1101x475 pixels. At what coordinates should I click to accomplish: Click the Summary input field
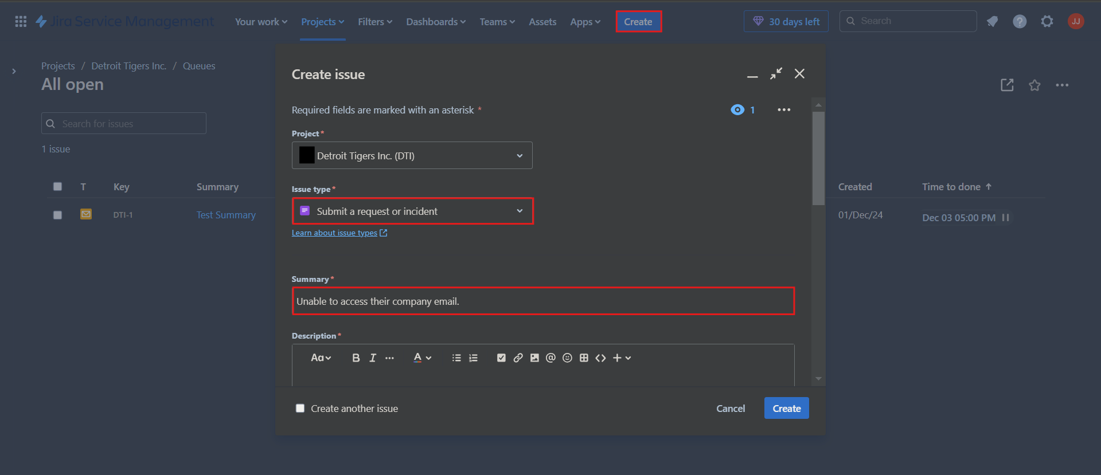pyautogui.click(x=543, y=301)
